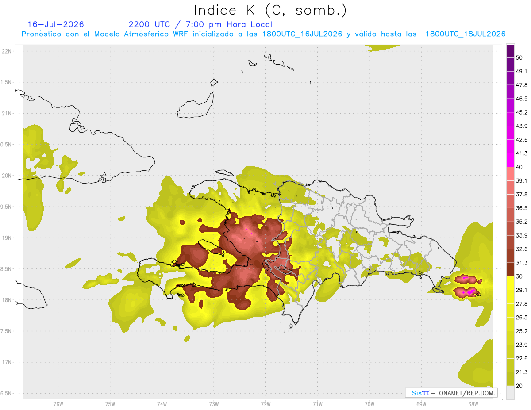Click latitude label "21N"
Image resolution: width=531 pixels, height=410 pixels.
coord(7,114)
